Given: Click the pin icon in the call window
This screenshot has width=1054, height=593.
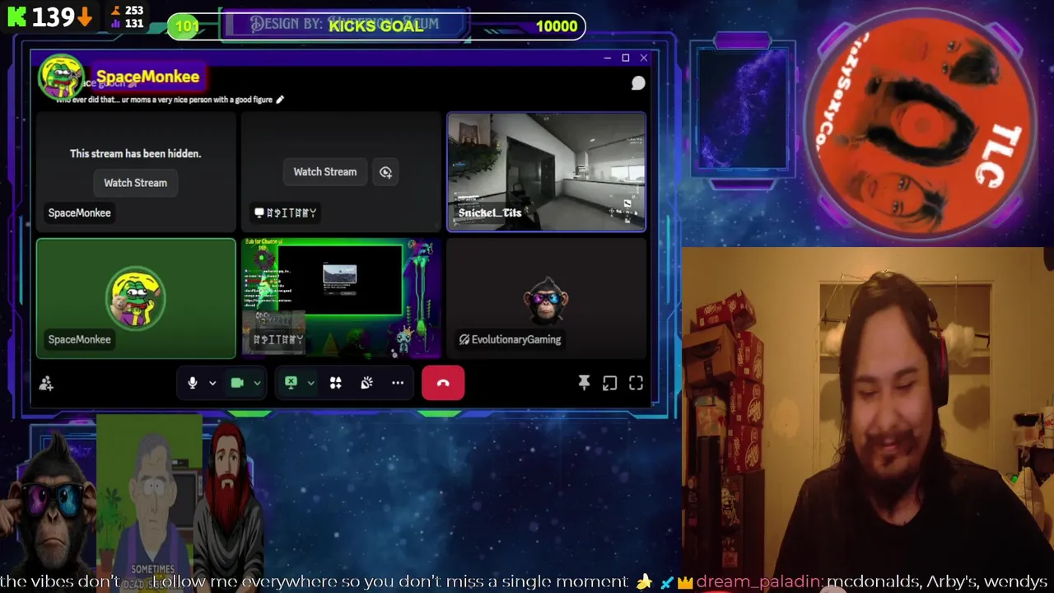Looking at the screenshot, I should (584, 383).
